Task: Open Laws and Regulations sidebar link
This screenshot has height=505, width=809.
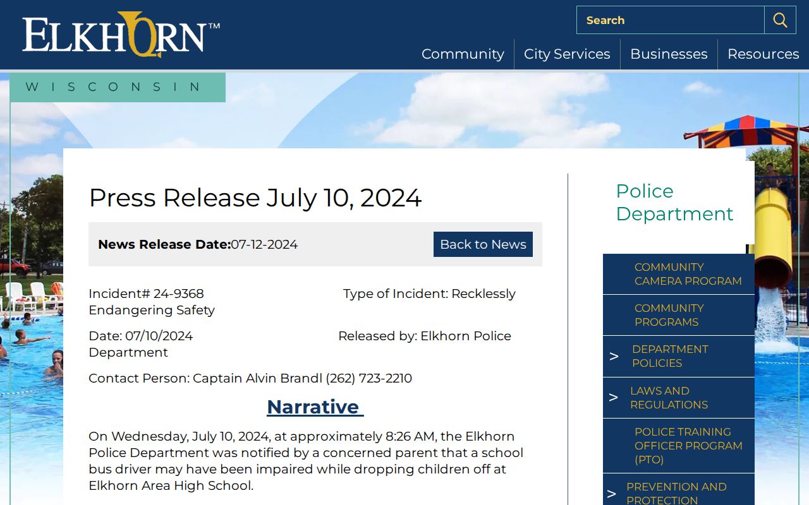Action: coord(669,398)
